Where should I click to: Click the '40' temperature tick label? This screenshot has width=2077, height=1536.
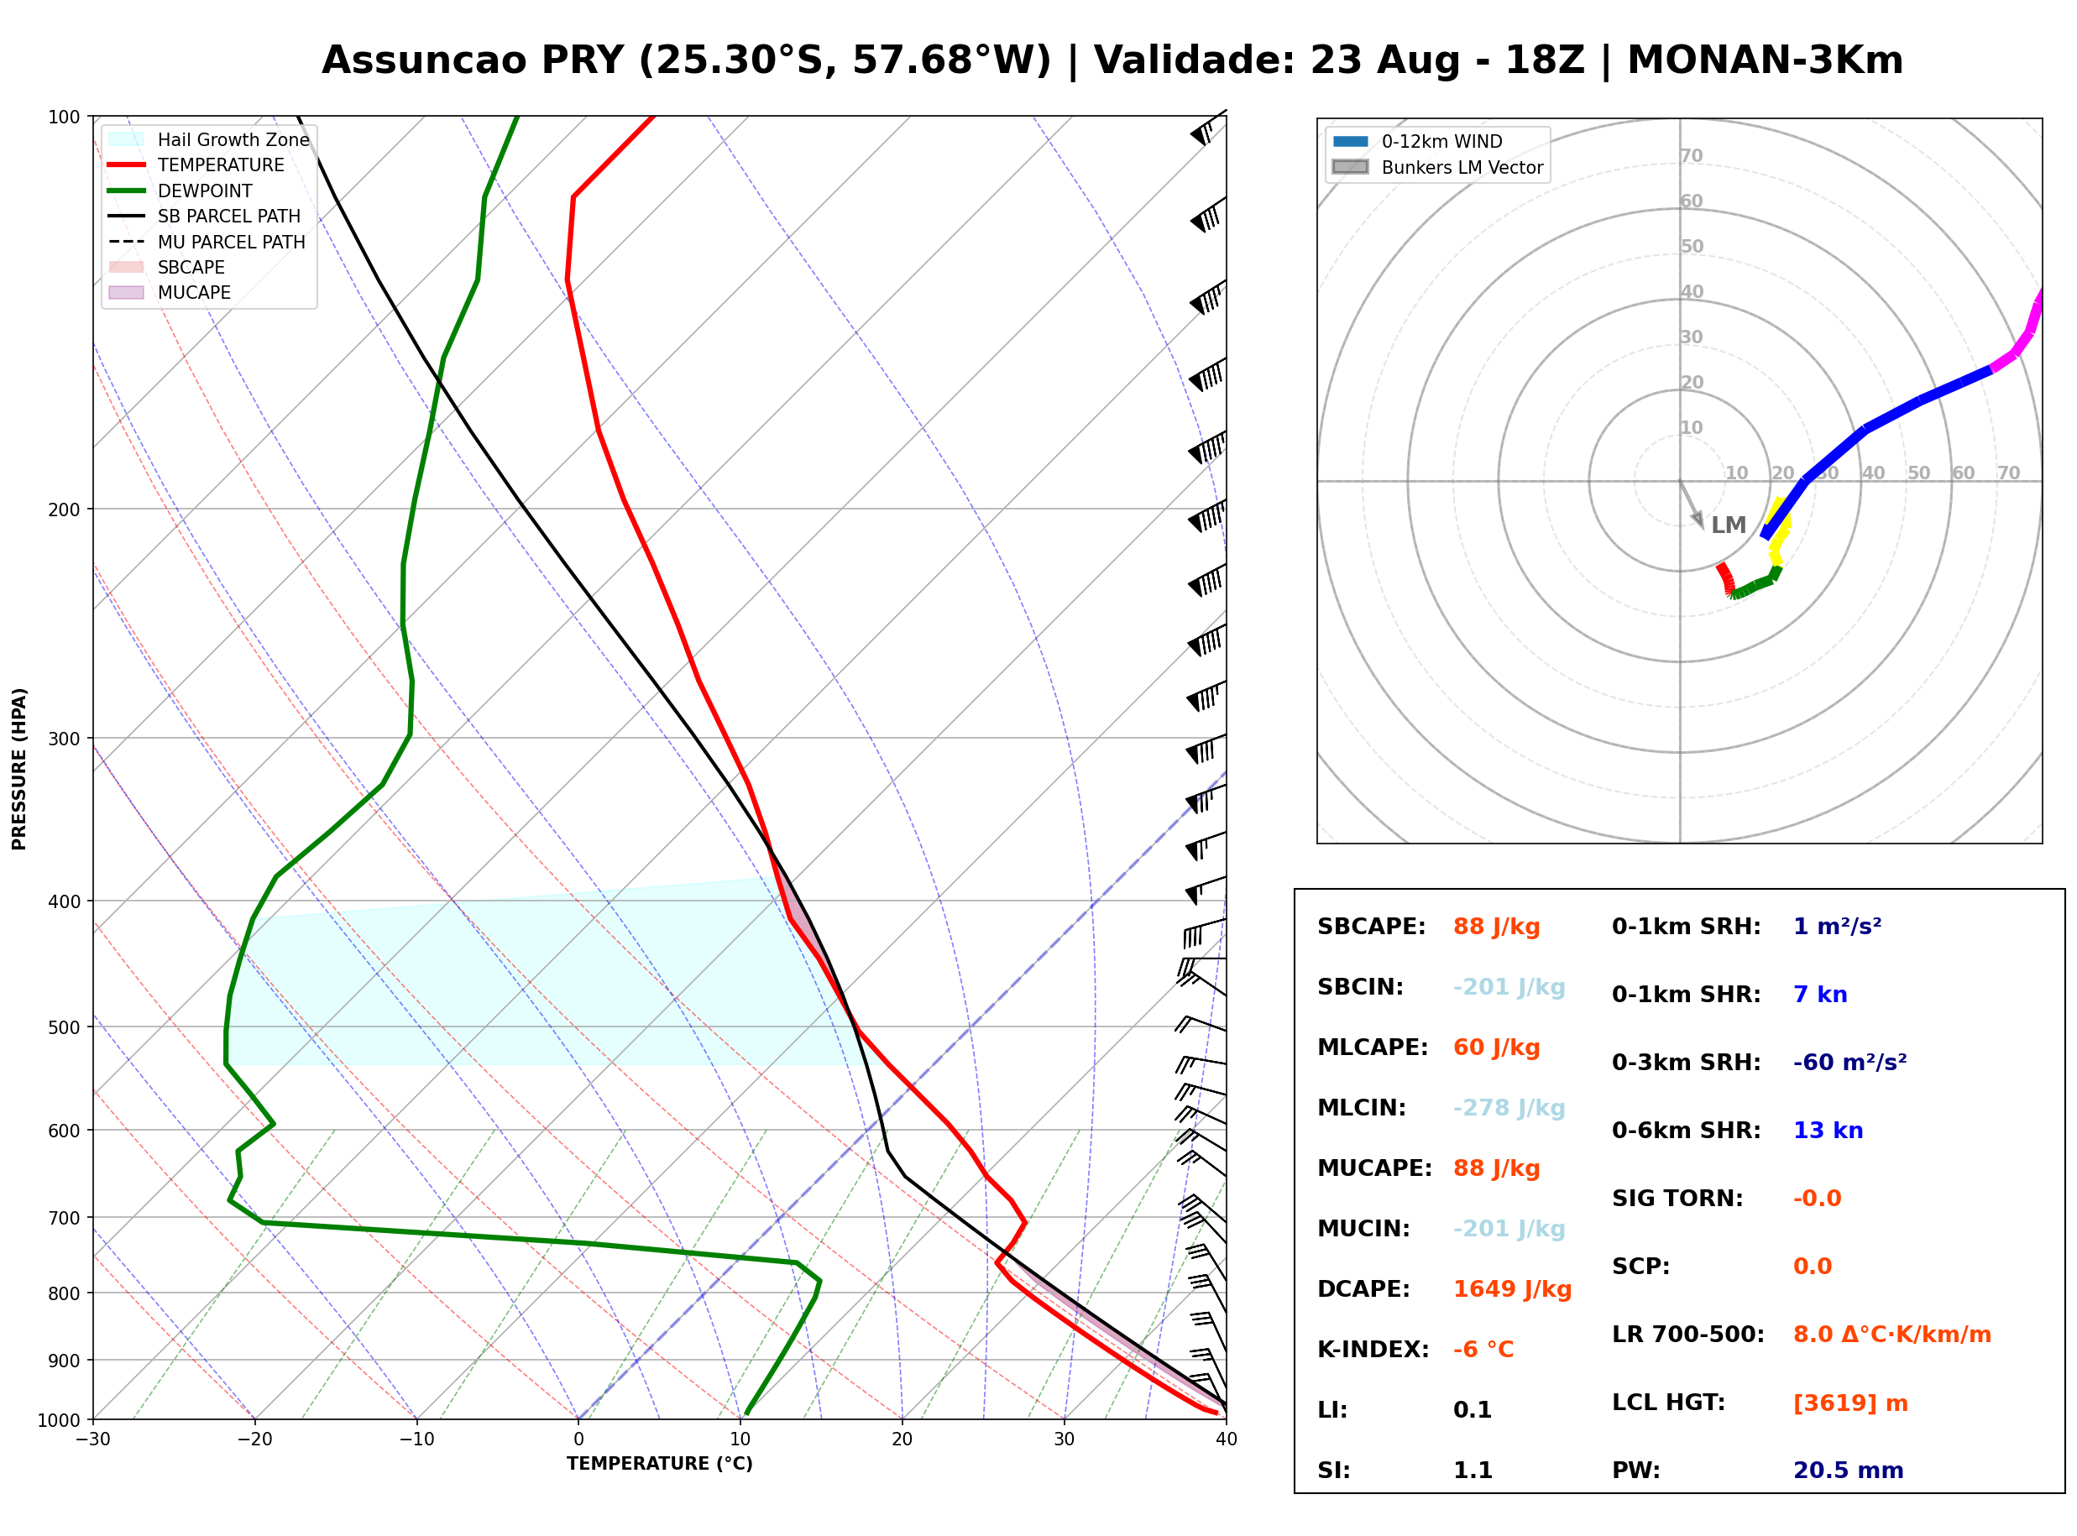pos(1227,1439)
